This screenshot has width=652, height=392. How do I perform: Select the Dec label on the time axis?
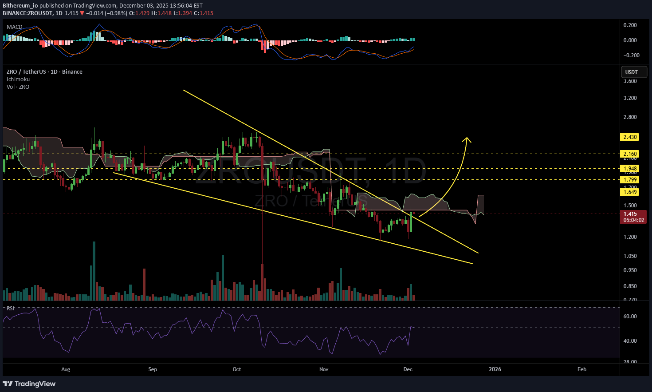[408, 369]
